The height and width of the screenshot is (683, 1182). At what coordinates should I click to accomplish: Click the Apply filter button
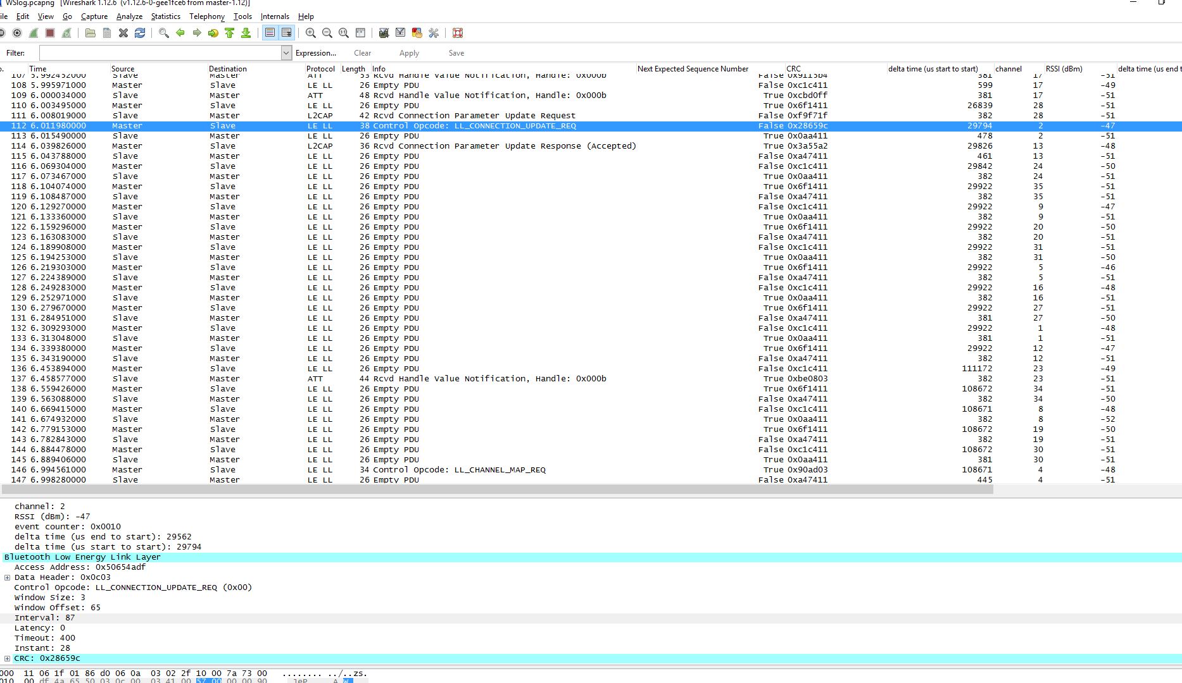(x=409, y=53)
